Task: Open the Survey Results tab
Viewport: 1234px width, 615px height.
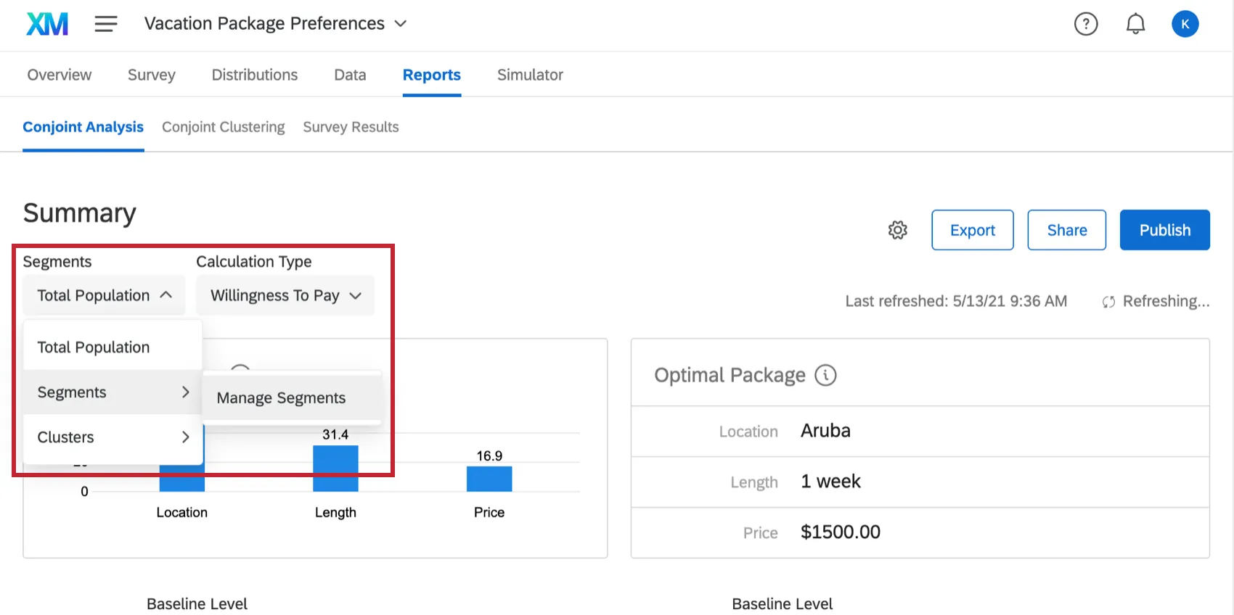Action: [351, 127]
